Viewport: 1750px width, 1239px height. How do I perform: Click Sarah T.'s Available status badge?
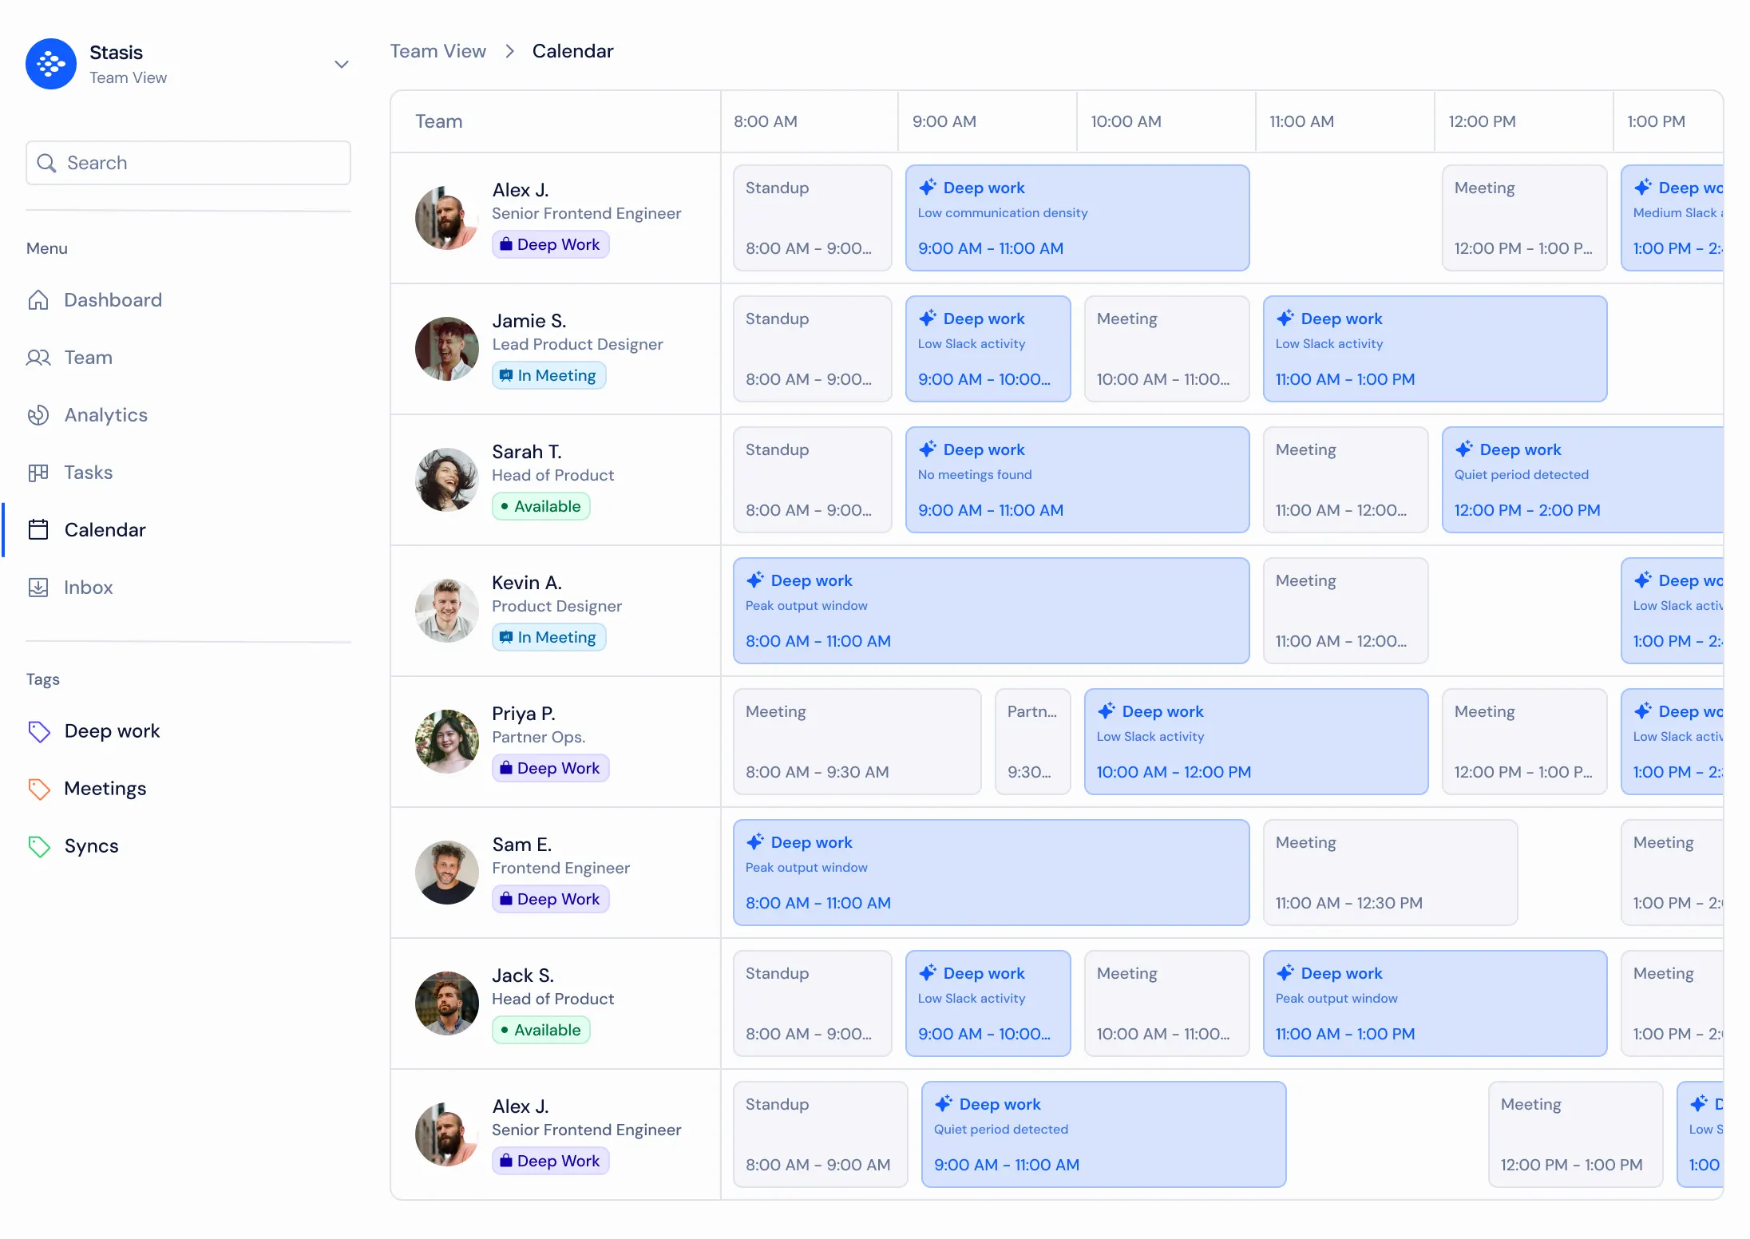click(540, 506)
